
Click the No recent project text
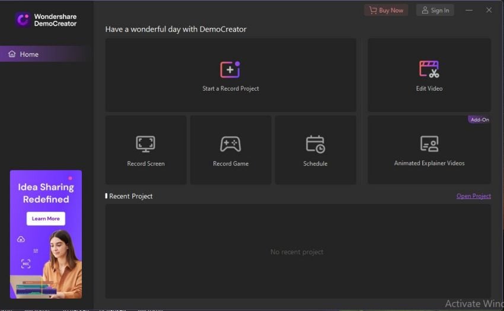click(296, 252)
